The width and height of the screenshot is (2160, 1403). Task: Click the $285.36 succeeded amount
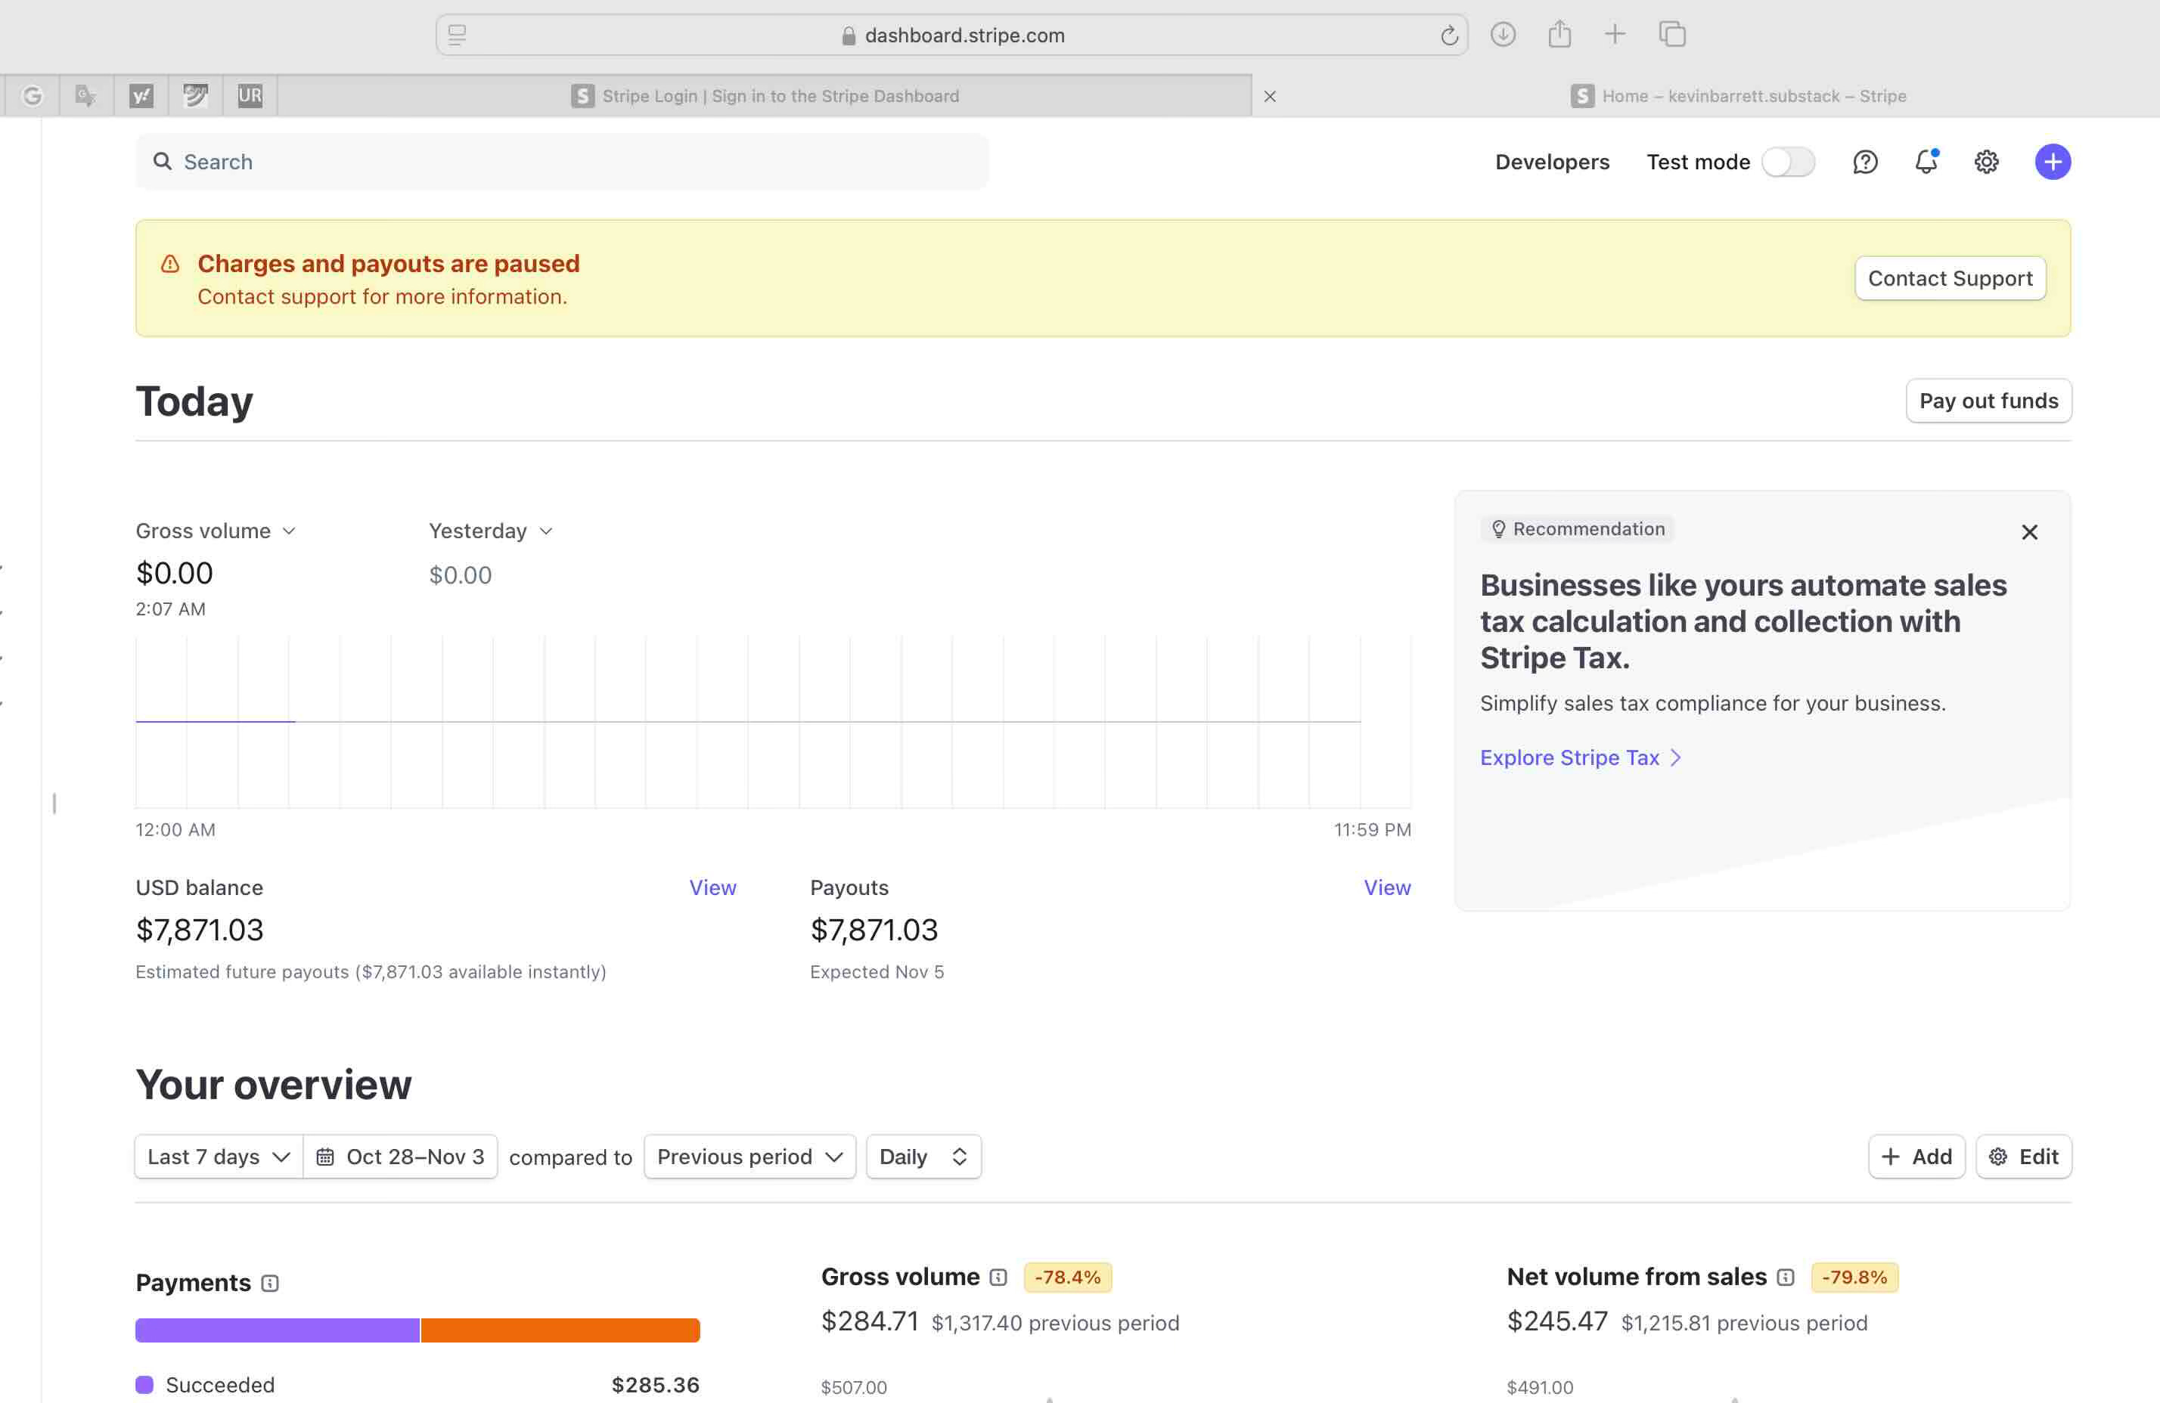click(x=655, y=1385)
